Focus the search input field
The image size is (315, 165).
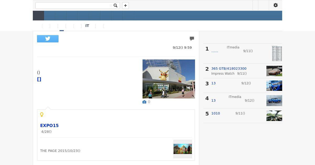[74, 5]
